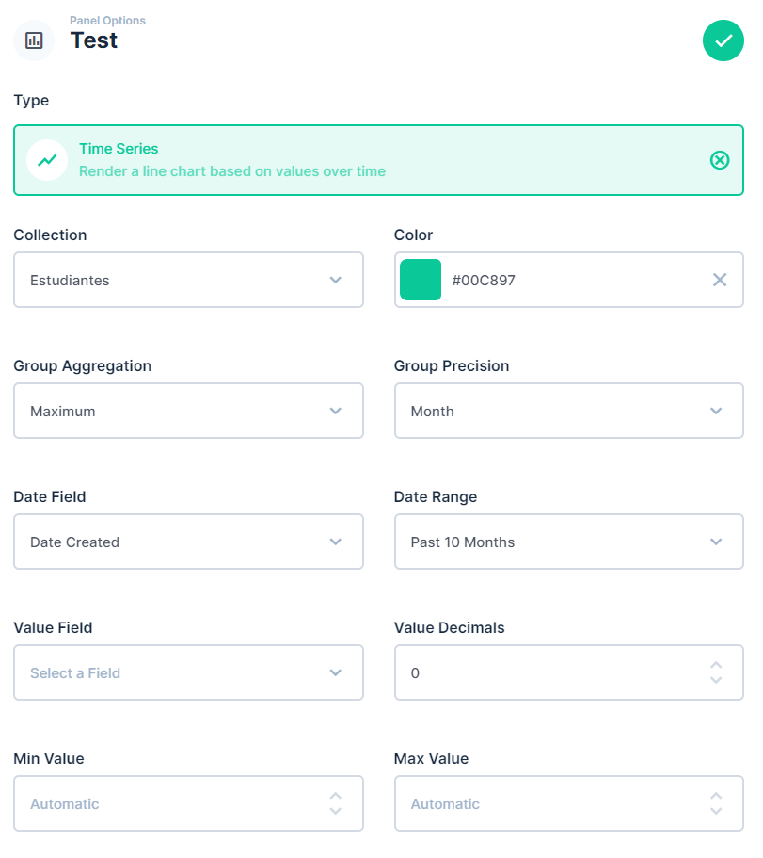Expand the Group Aggregation Maximum dropdown
Viewport: 763px width, 858px height.
click(x=188, y=411)
